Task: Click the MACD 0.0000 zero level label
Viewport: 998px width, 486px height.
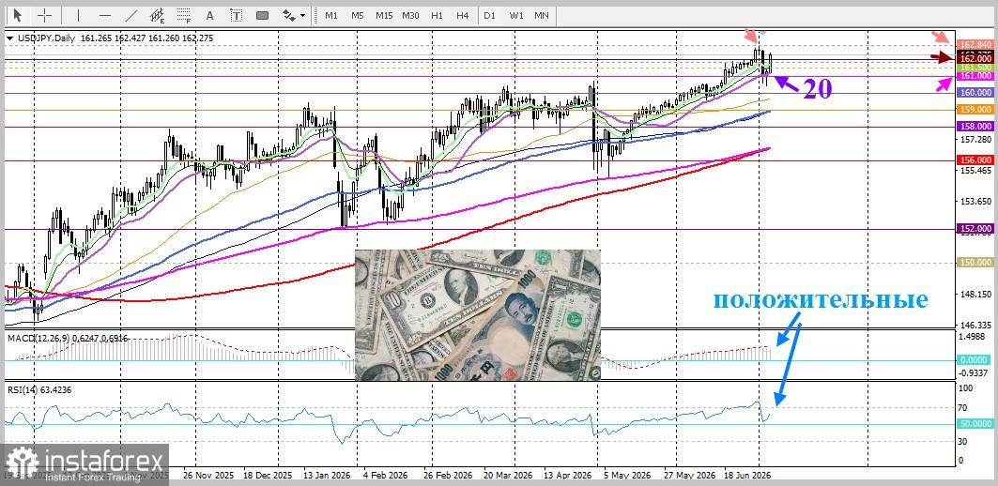Action: 975,360
